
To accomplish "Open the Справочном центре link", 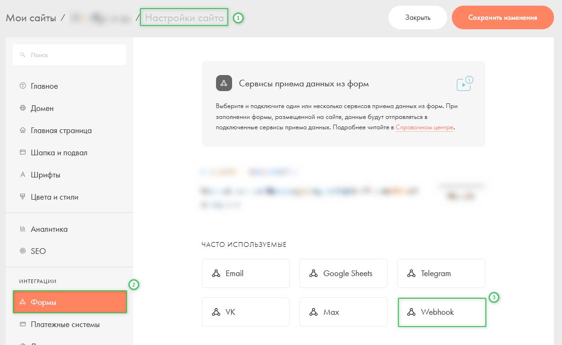I will pyautogui.click(x=424, y=127).
